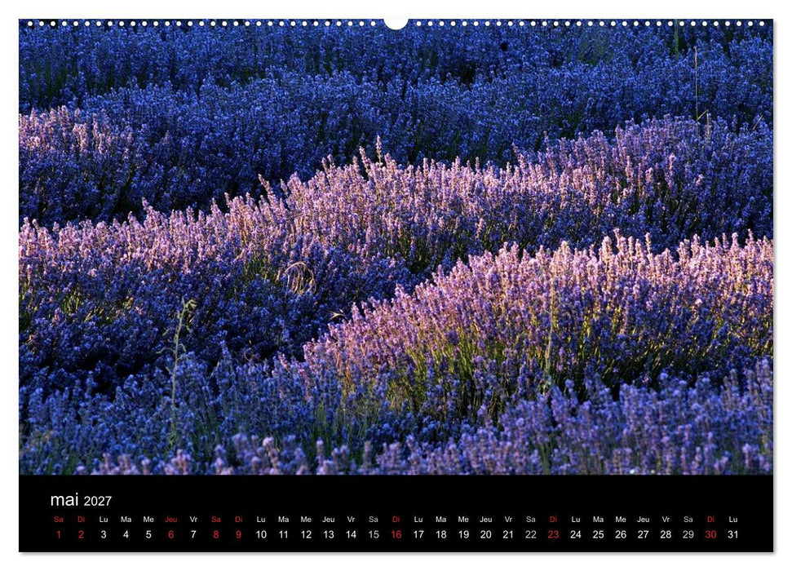Click the 'mai' month title

[64, 500]
